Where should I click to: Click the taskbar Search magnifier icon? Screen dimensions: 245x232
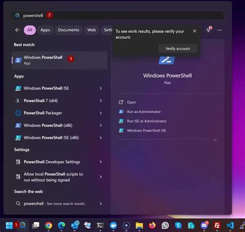pyautogui.click(x=23, y=225)
